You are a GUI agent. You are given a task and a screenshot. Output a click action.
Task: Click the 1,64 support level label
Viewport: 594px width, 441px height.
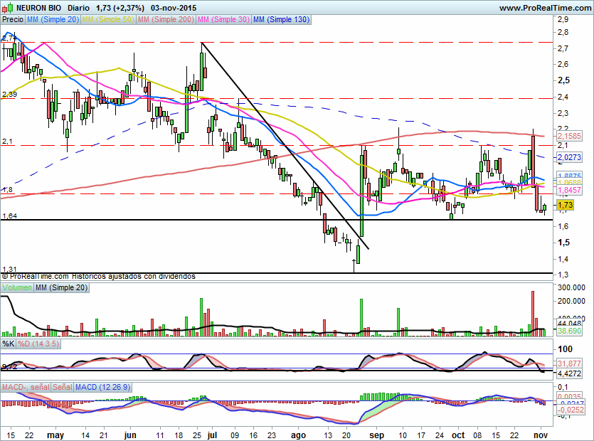click(9, 216)
